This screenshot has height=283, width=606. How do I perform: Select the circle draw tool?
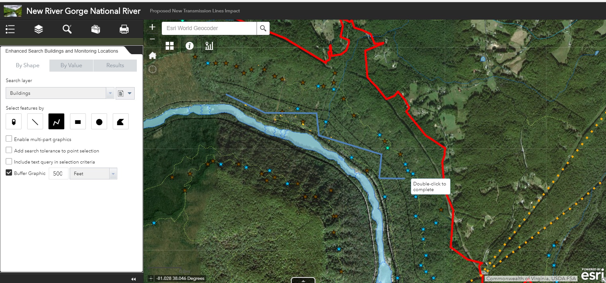(x=99, y=122)
